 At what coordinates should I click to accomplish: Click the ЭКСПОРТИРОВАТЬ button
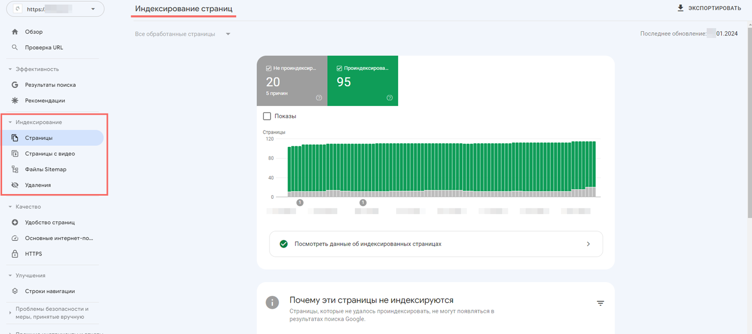pos(709,8)
